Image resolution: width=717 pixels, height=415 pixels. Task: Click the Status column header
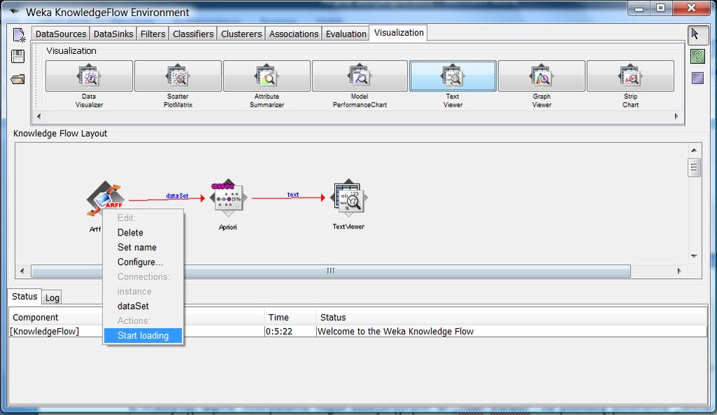[511, 317]
